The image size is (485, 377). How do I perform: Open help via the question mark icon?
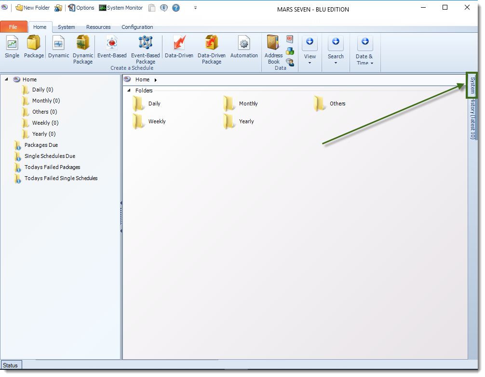click(x=176, y=8)
